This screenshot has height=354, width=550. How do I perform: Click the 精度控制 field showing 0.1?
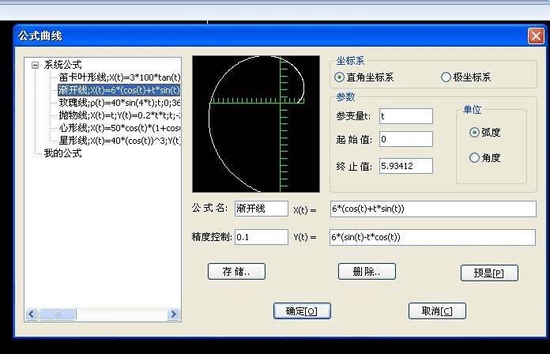262,237
